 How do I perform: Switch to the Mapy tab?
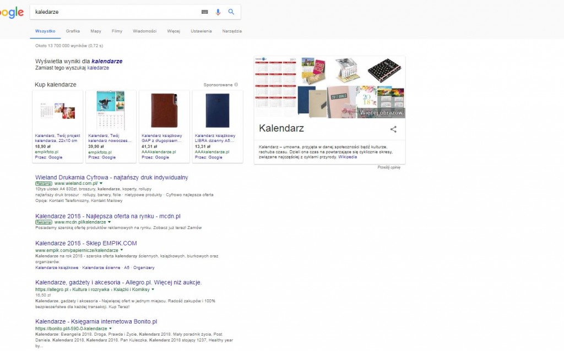[x=96, y=31]
